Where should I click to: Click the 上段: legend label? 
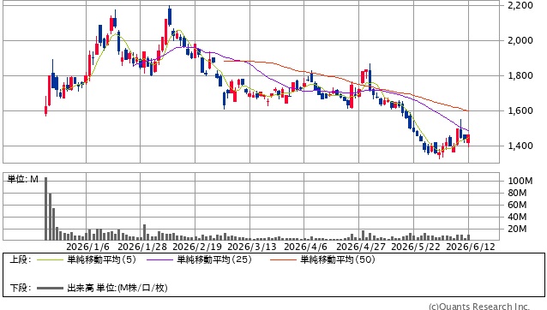coord(21,259)
